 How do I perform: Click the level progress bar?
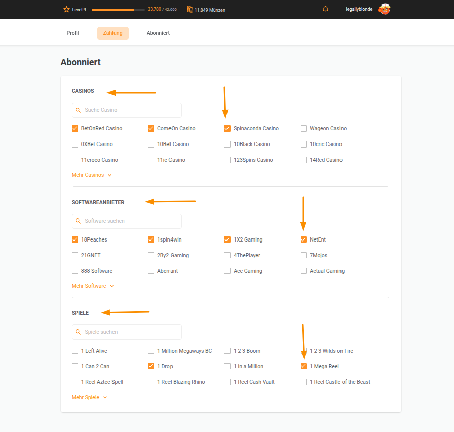pyautogui.click(x=118, y=10)
